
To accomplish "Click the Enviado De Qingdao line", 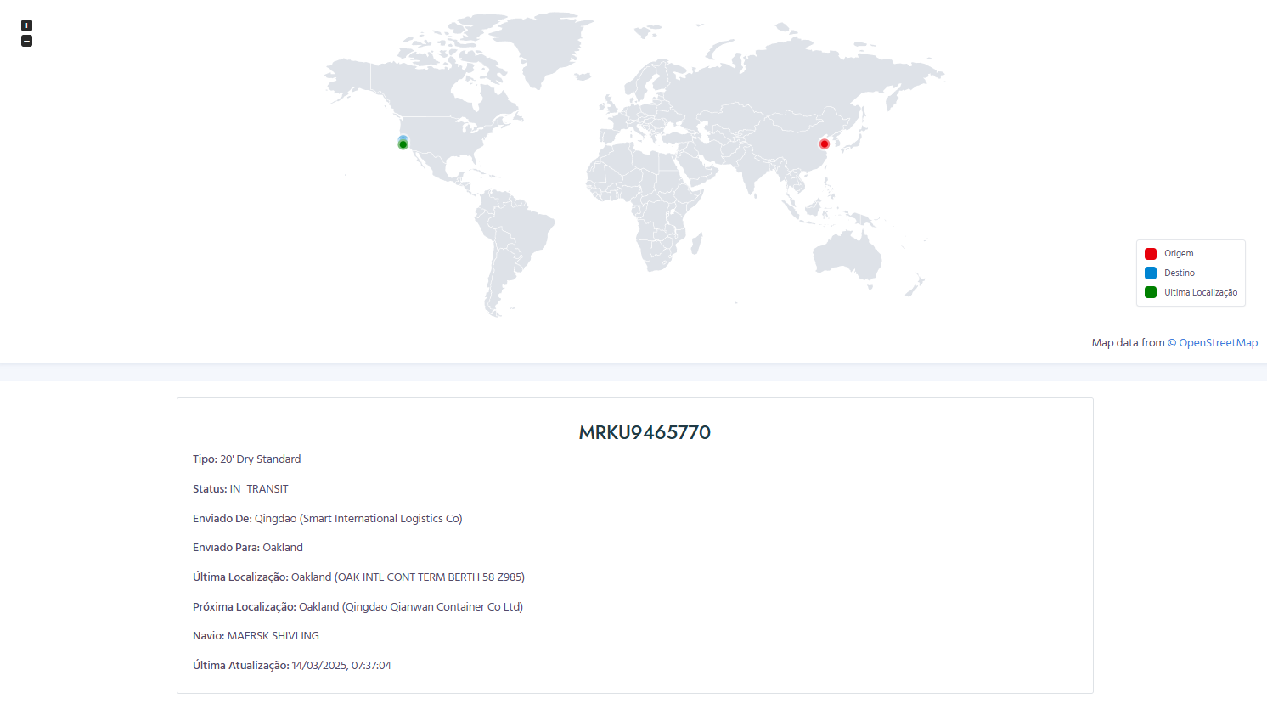I will coord(327,519).
